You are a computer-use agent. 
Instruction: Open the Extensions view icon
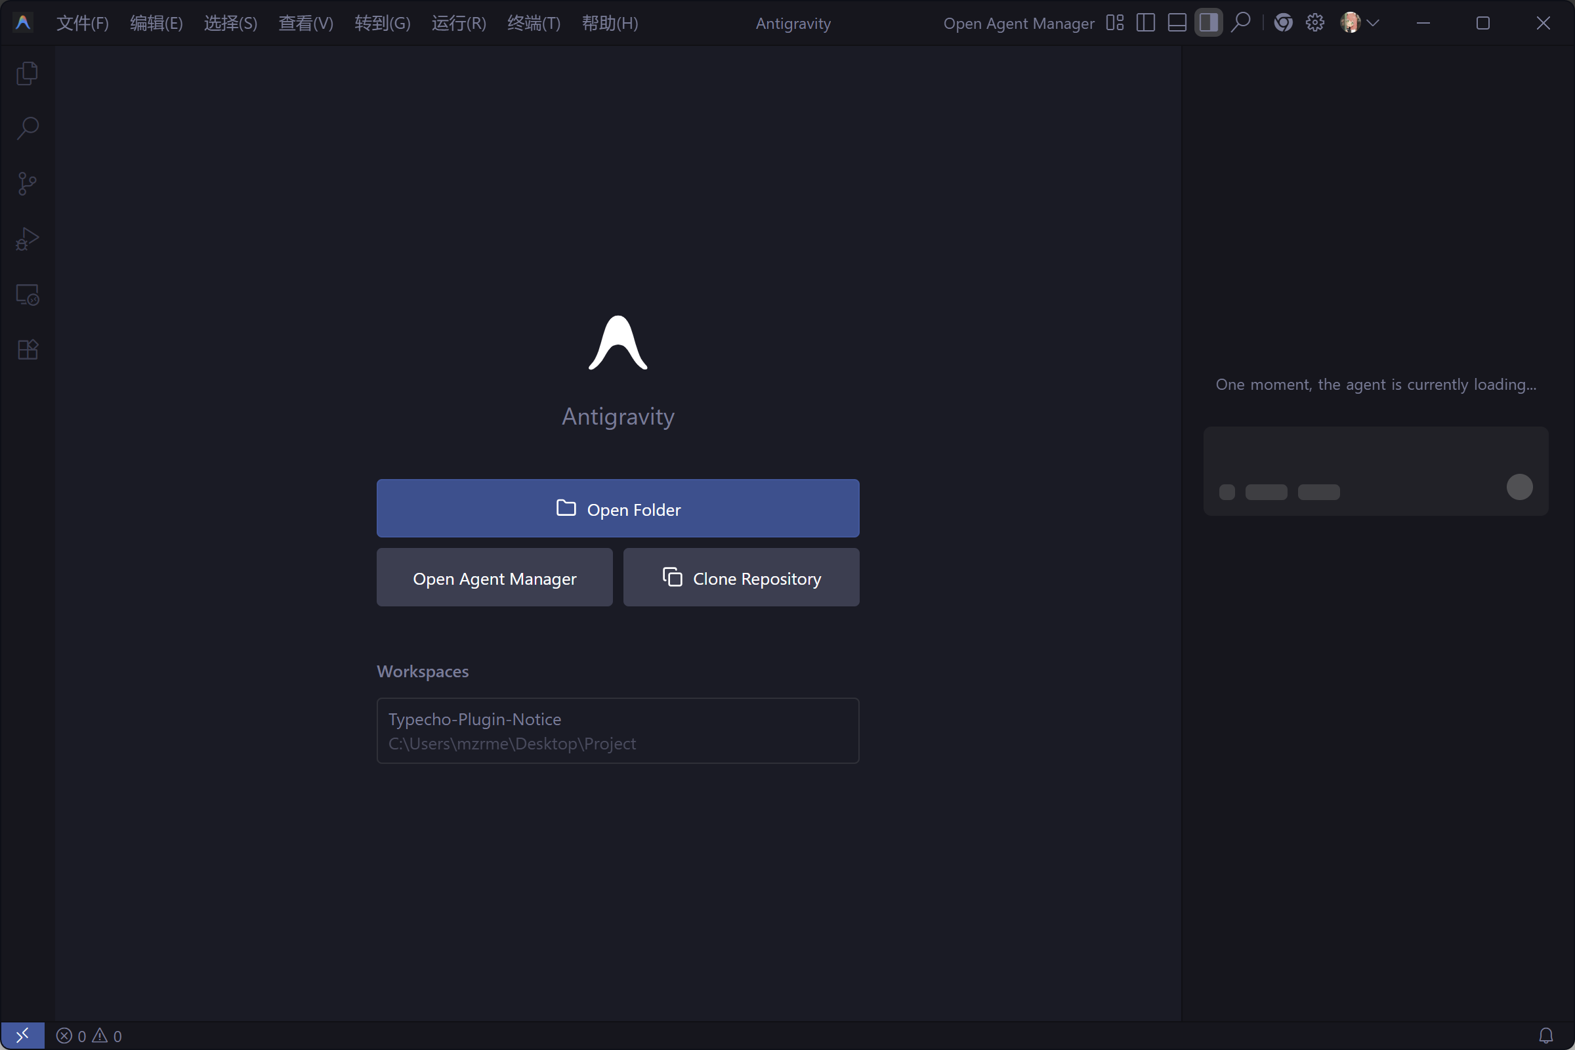pos(27,349)
